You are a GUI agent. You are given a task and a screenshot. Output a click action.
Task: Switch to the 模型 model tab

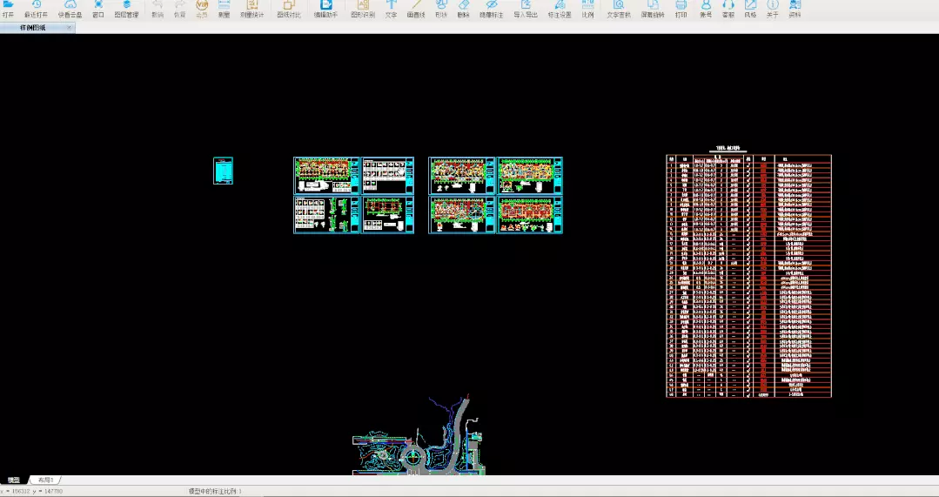coord(14,480)
